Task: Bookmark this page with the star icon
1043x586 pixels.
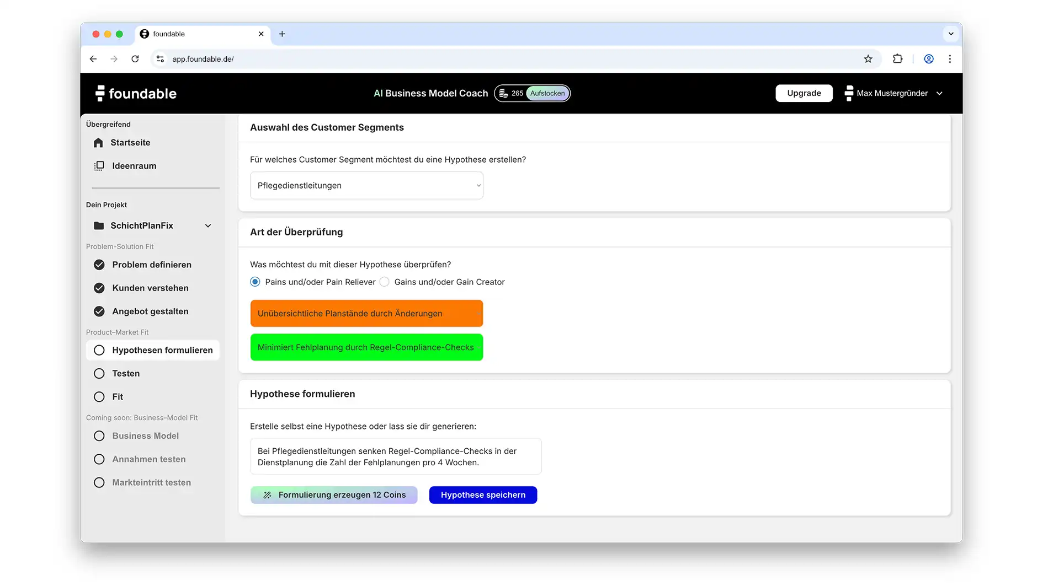Action: tap(868, 59)
